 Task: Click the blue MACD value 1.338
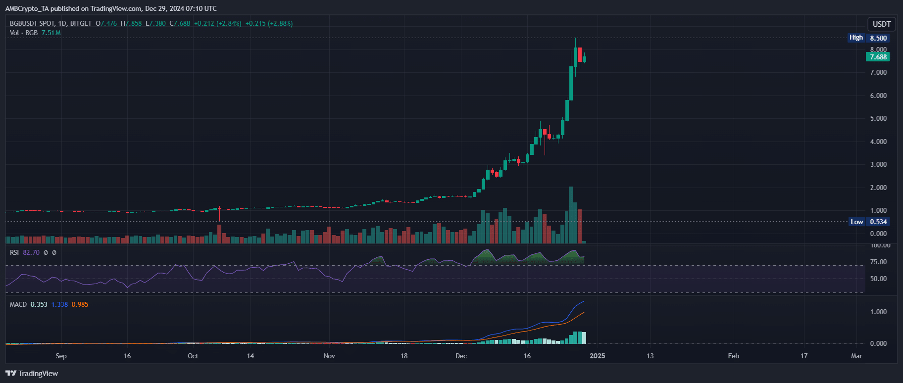(59, 304)
